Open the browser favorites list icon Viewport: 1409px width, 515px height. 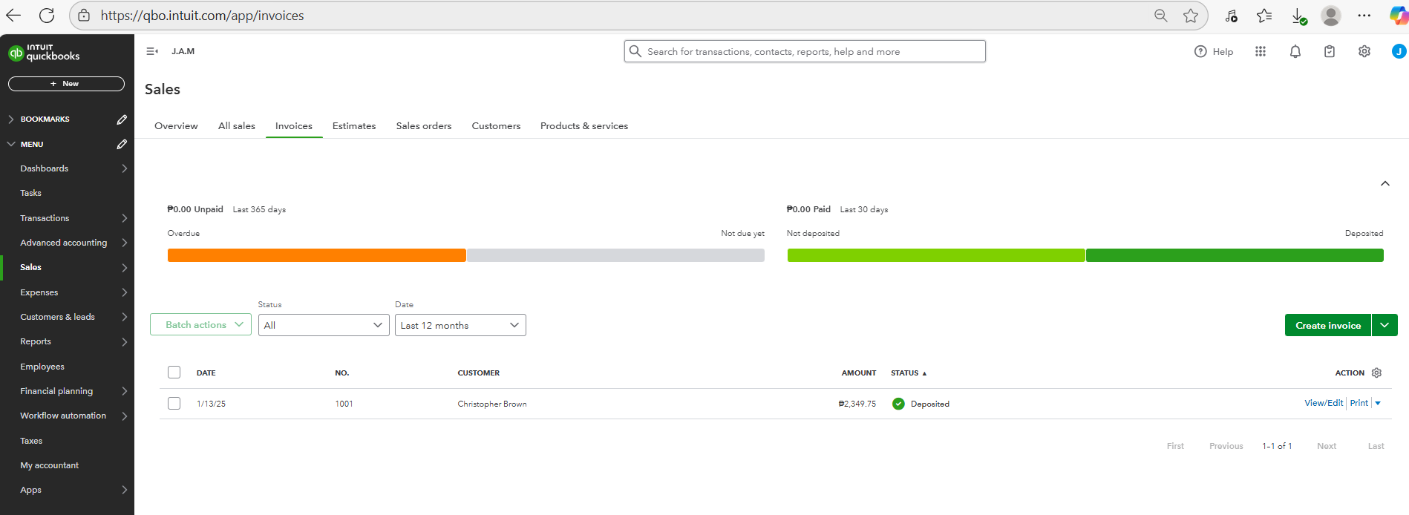[x=1264, y=16]
